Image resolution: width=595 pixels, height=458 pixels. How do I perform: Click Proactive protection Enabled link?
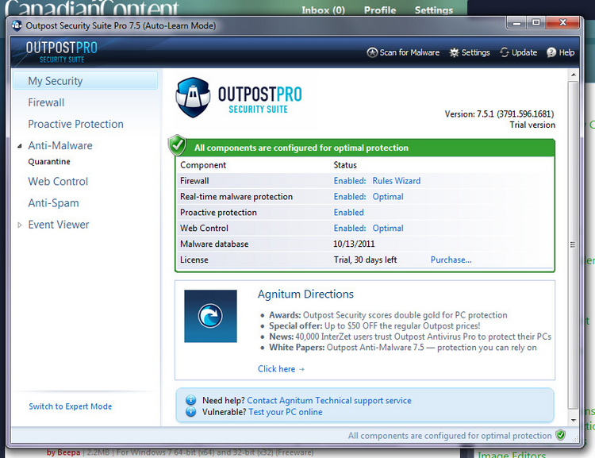[349, 212]
